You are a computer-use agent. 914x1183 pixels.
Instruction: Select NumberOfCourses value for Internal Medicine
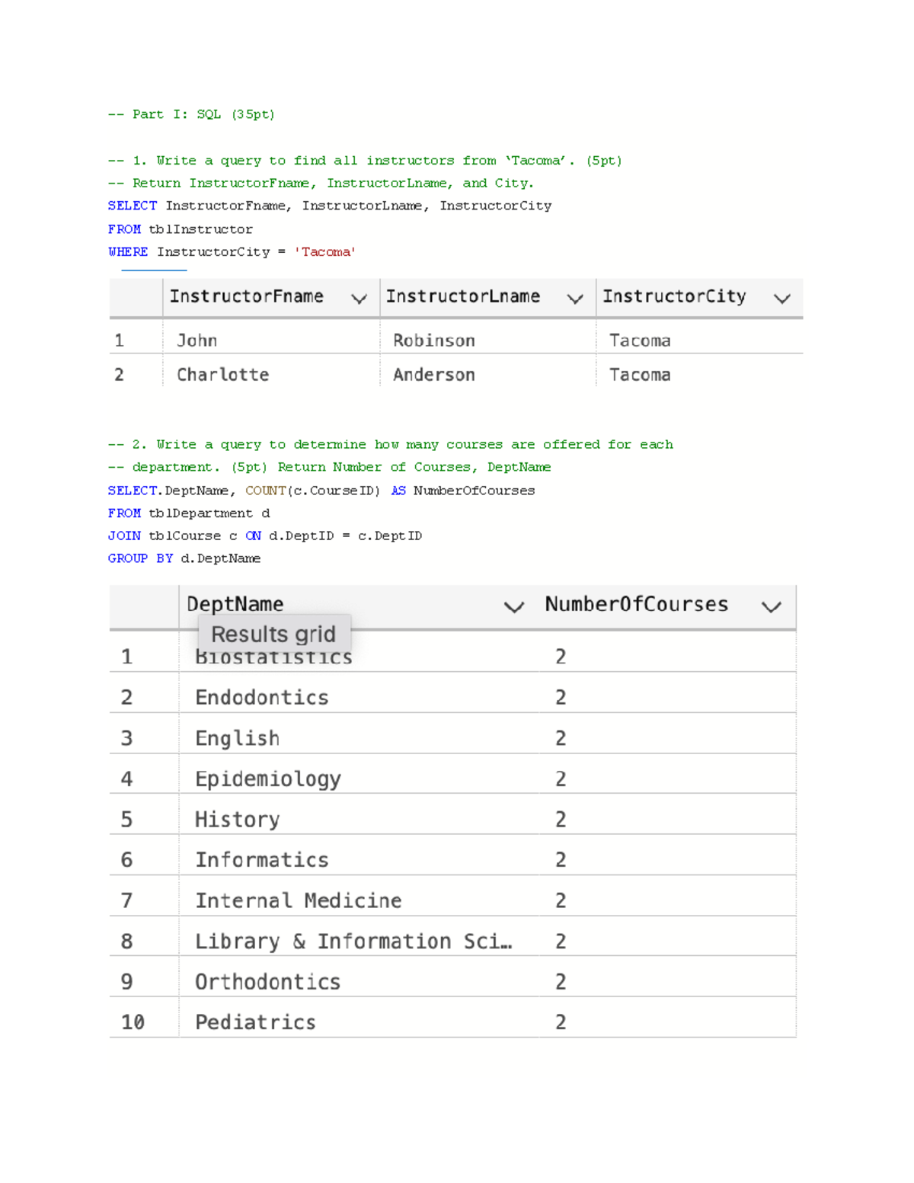[x=561, y=900]
